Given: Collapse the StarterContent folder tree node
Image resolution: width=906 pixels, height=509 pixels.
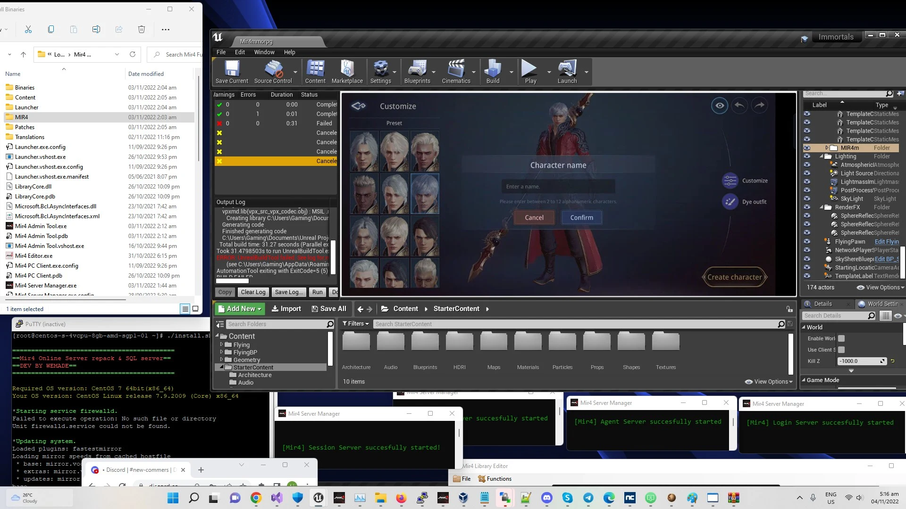Looking at the screenshot, I should (x=221, y=367).
